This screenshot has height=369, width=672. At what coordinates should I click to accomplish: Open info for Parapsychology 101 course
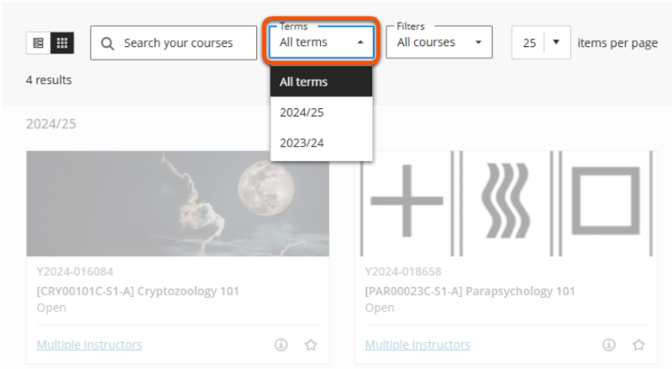pyautogui.click(x=610, y=345)
